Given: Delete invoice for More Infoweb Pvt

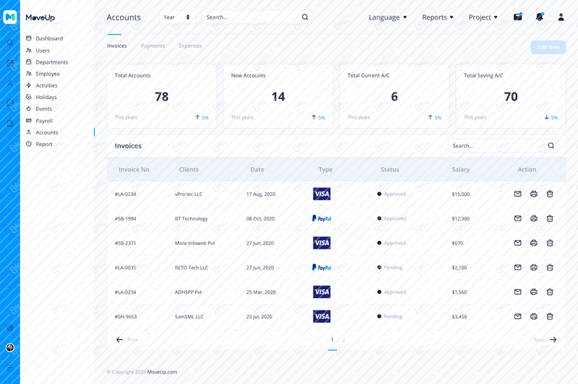Looking at the screenshot, I should pos(550,243).
